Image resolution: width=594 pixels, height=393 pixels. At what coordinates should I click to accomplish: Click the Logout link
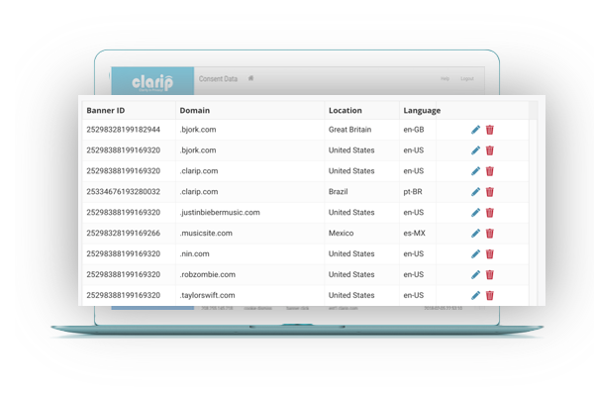coord(467,78)
